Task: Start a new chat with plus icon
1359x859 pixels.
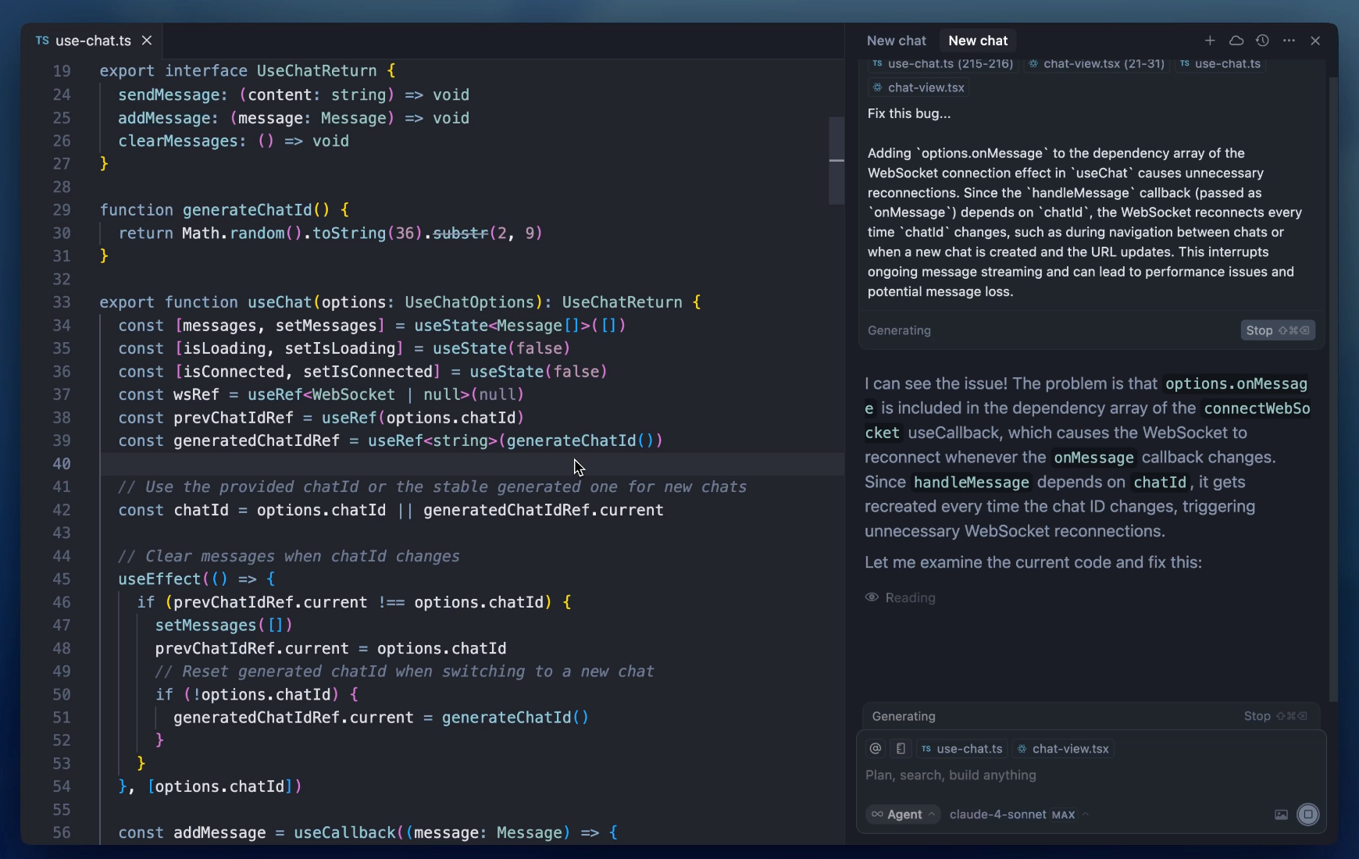Action: (1210, 41)
